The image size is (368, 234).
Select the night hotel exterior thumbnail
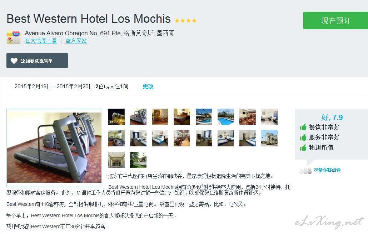point(116,117)
